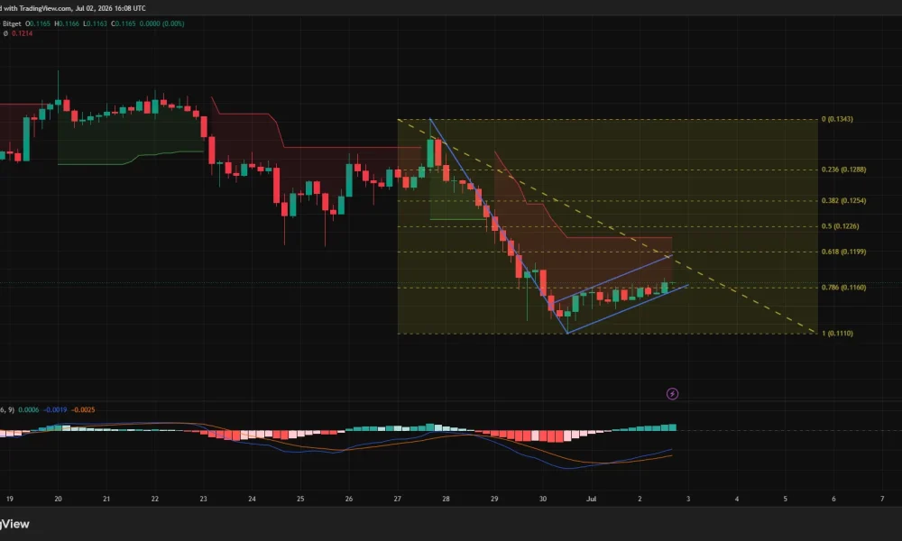Click date 7 on the time axis

pyautogui.click(x=882, y=499)
